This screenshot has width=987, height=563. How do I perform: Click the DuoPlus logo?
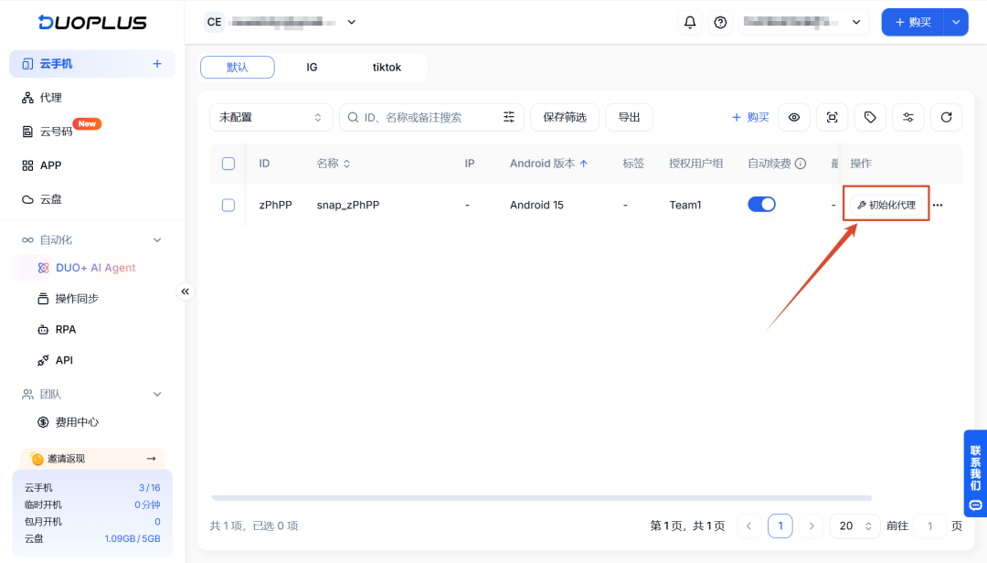92,22
